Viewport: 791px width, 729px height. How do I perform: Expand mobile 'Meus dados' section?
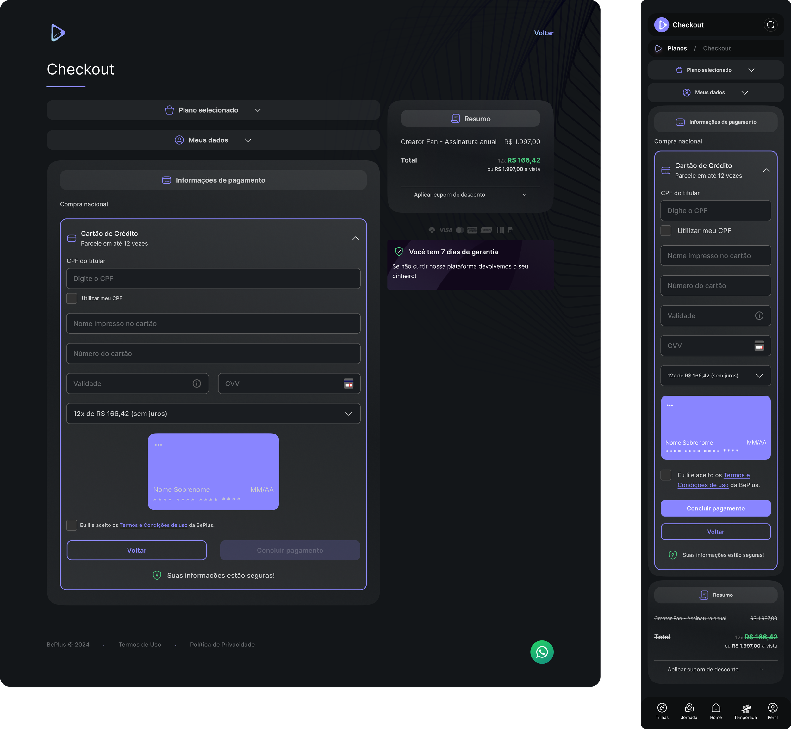coord(716,93)
